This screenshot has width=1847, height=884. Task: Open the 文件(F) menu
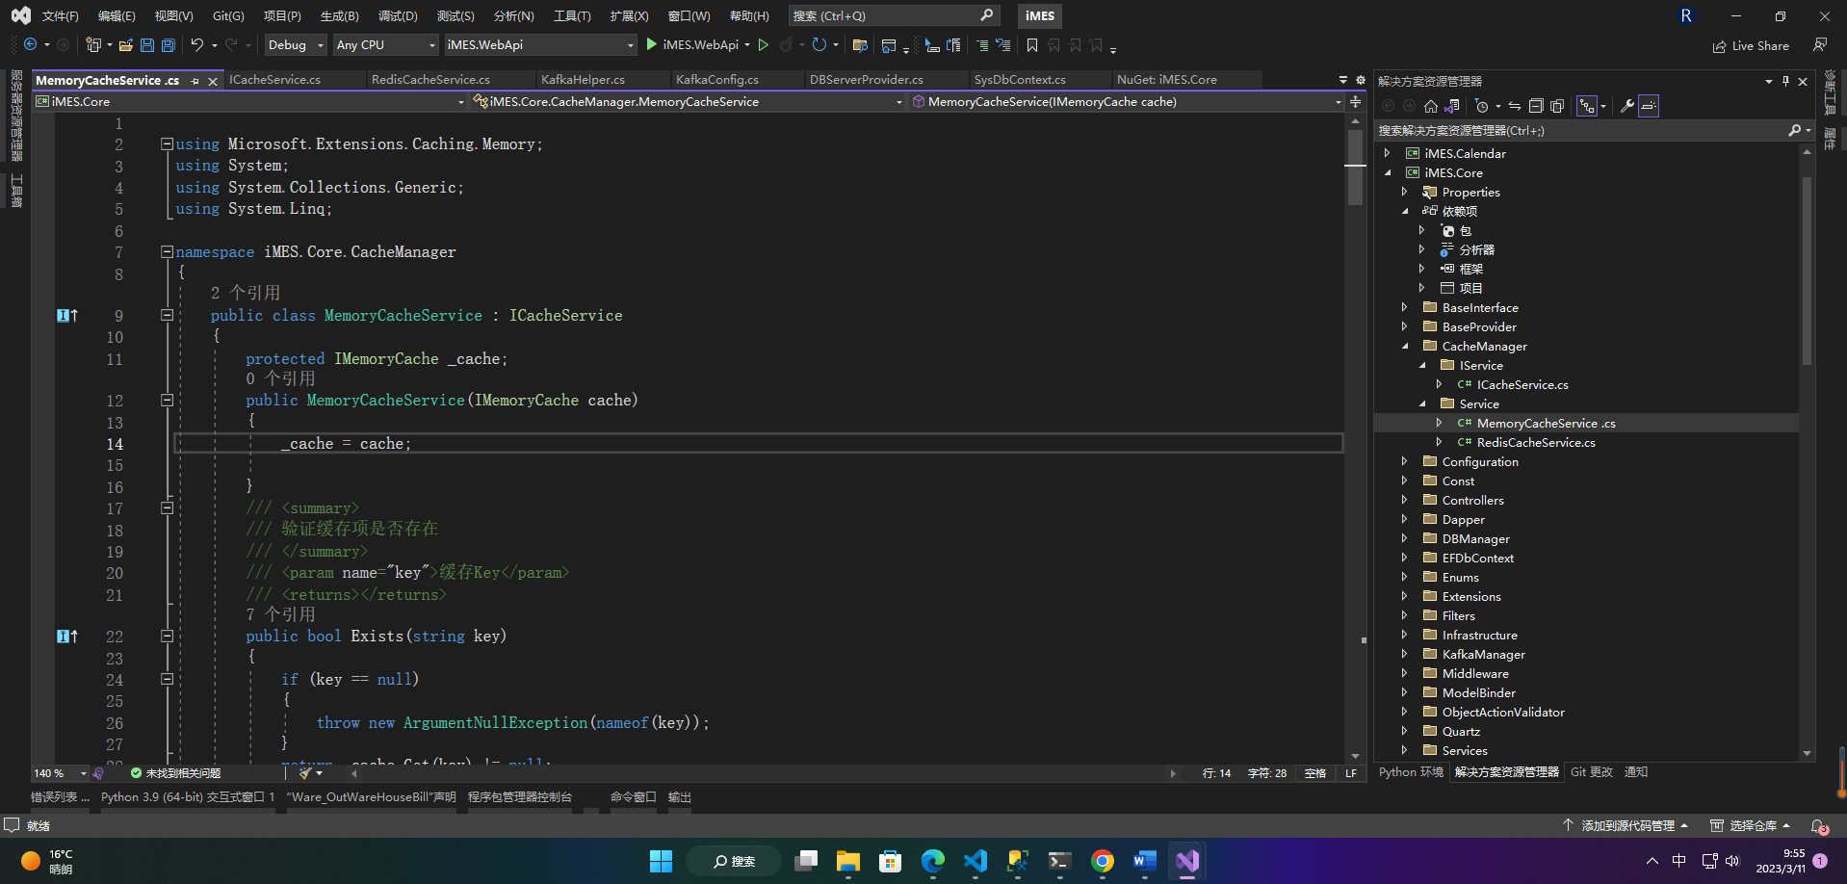(60, 16)
